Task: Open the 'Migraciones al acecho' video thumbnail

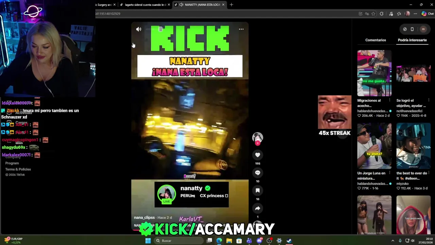Action: (374, 73)
